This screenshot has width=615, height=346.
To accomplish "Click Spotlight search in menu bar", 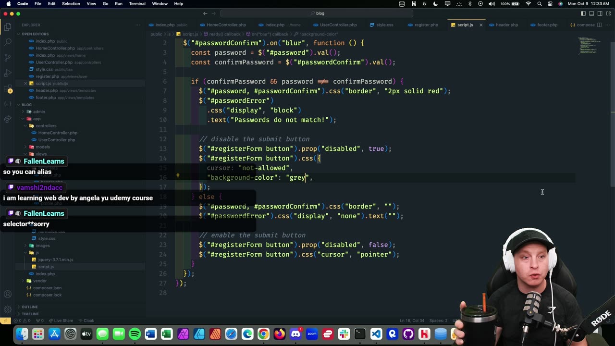I will [540, 4].
